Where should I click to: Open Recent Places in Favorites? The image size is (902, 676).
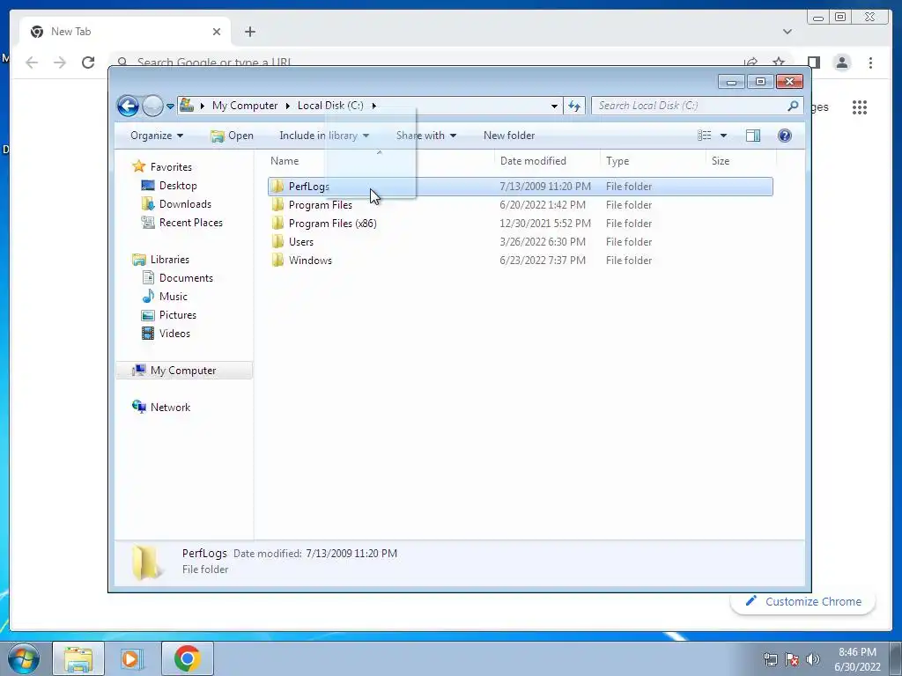pyautogui.click(x=190, y=223)
